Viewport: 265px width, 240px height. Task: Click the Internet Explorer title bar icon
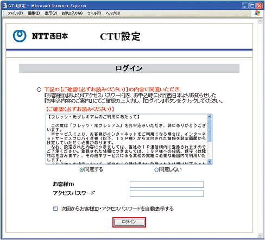pyautogui.click(x=5, y=5)
